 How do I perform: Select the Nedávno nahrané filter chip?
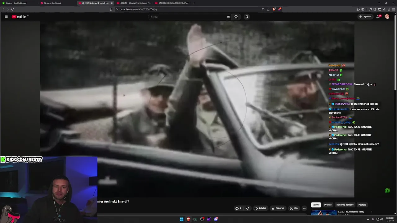click(x=345, y=205)
